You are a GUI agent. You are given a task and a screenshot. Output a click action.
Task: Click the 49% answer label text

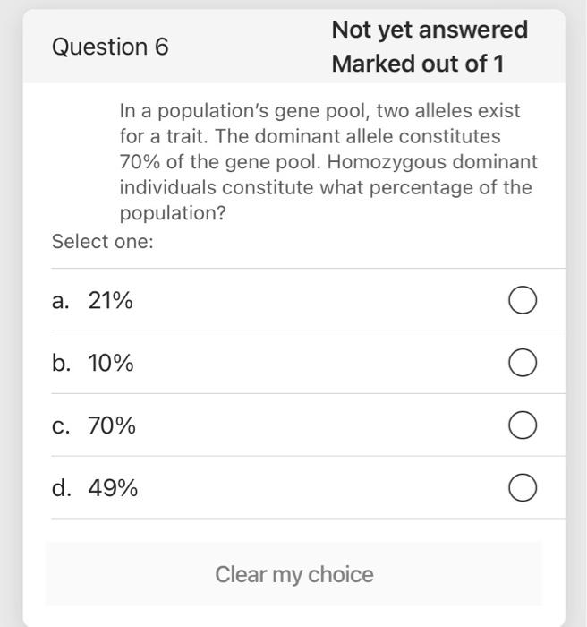click(113, 488)
